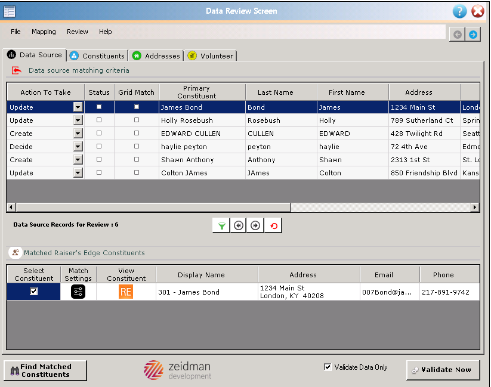
Task: Click the window icon in the title bar
Action: click(10, 11)
